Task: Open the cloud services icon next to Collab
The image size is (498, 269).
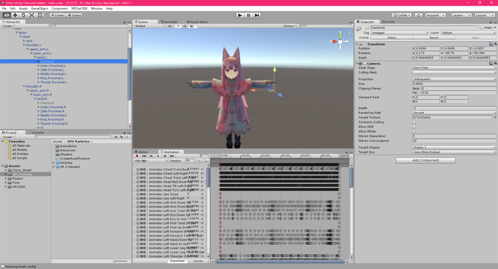Action: (x=419, y=15)
